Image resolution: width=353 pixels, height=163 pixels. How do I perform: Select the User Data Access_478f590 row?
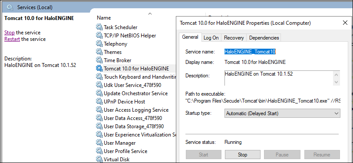pyautogui.click(x=136, y=118)
